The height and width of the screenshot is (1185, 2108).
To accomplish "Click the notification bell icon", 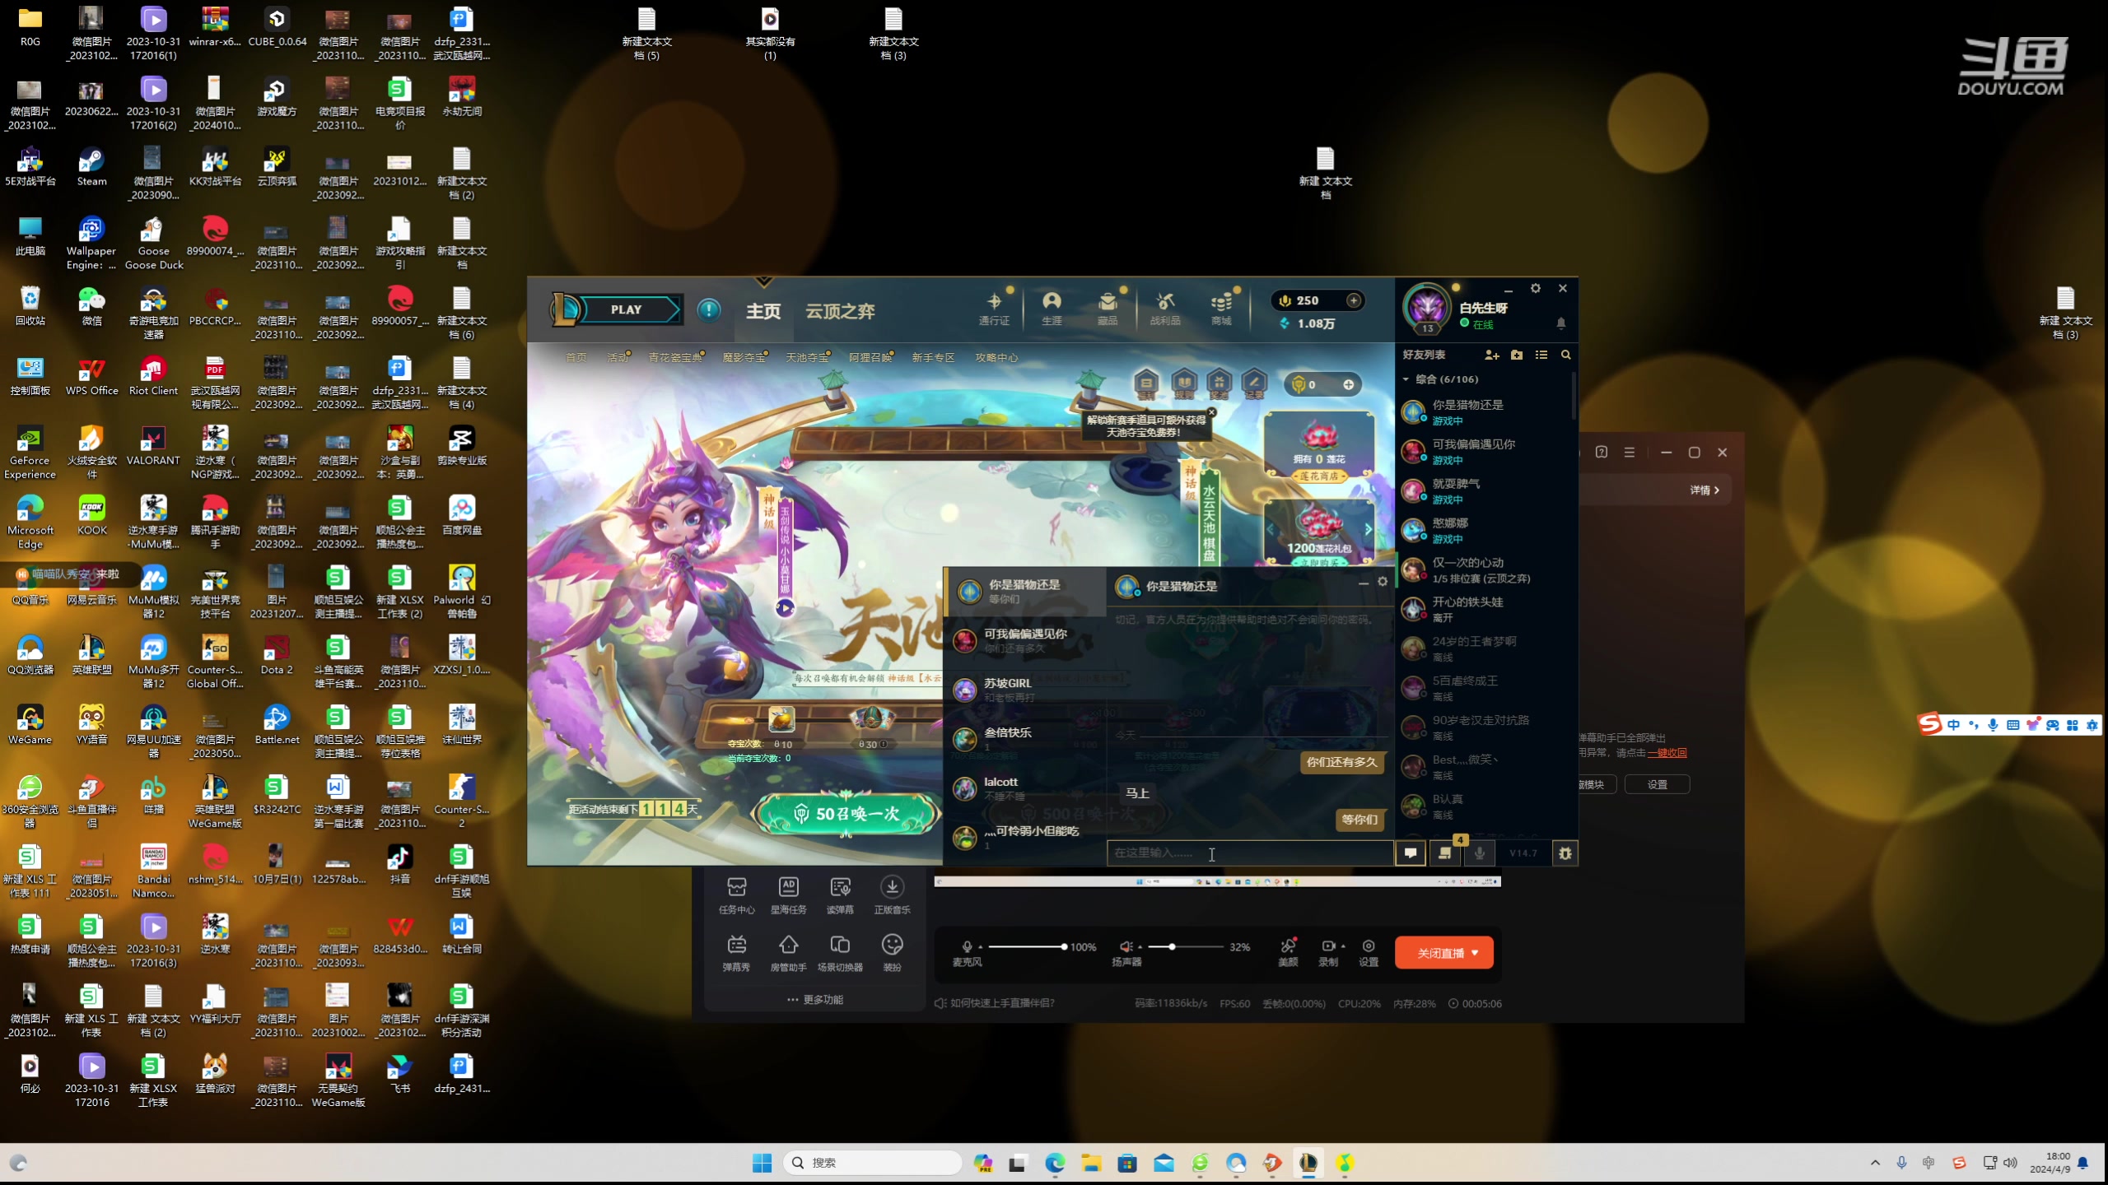I will point(1561,323).
